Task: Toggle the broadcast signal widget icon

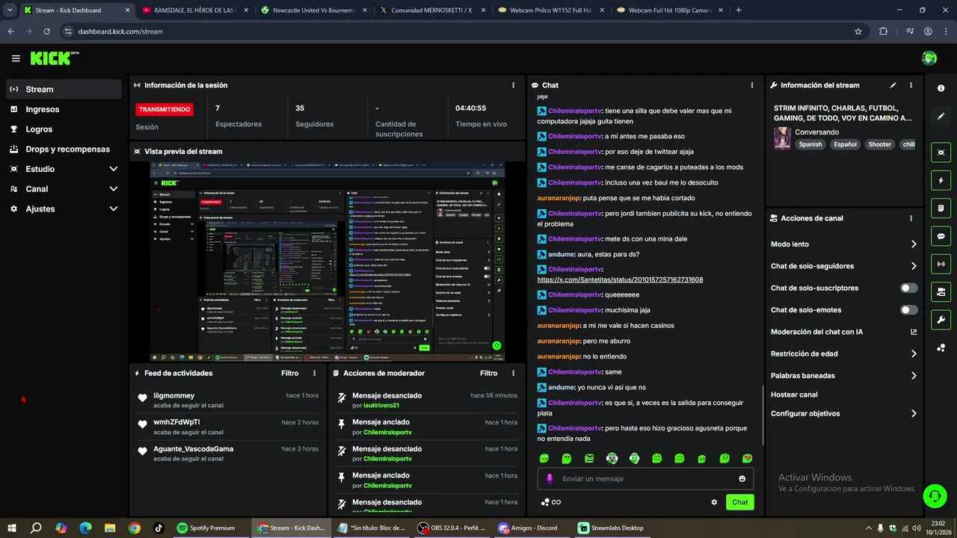Action: [941, 264]
